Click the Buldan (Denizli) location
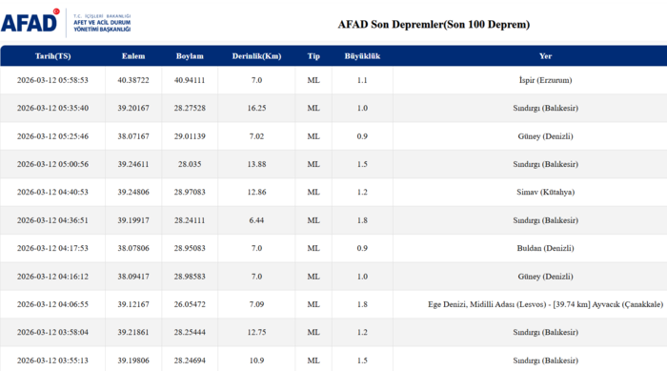 coord(545,248)
